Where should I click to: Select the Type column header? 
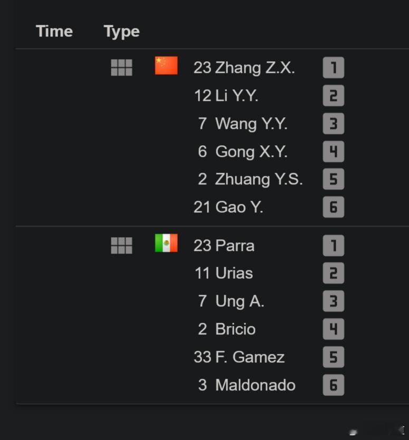coord(122,32)
